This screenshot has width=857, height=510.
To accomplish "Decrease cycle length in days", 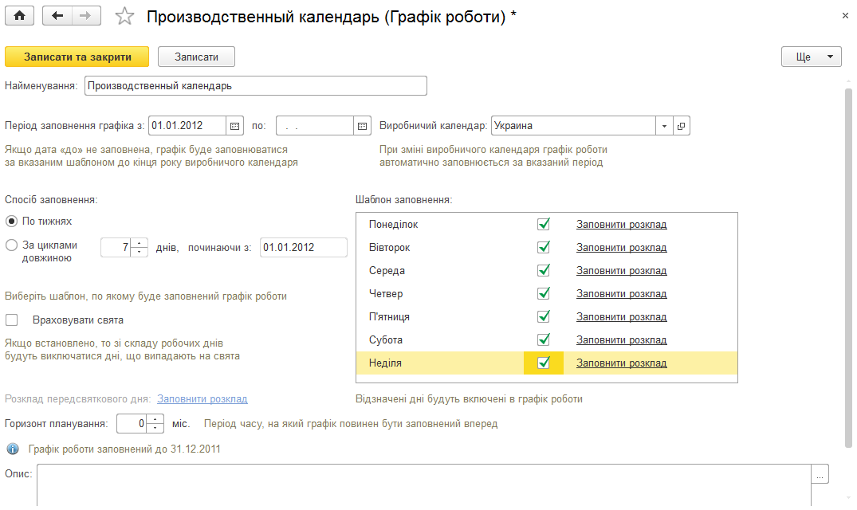I will pyautogui.click(x=140, y=252).
